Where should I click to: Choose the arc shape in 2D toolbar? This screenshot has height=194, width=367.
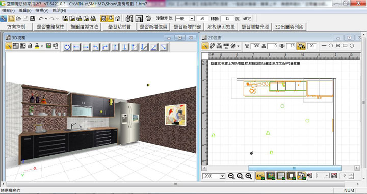330,46
